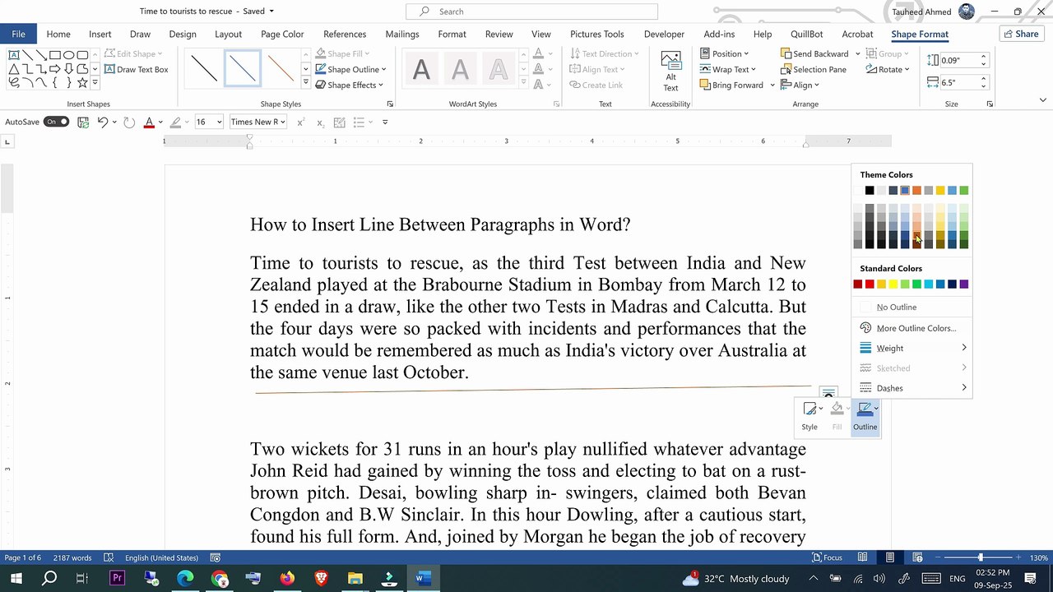Switch to the Layout ribbon tab
Viewport: 1053px width, 592px height.
tap(228, 34)
